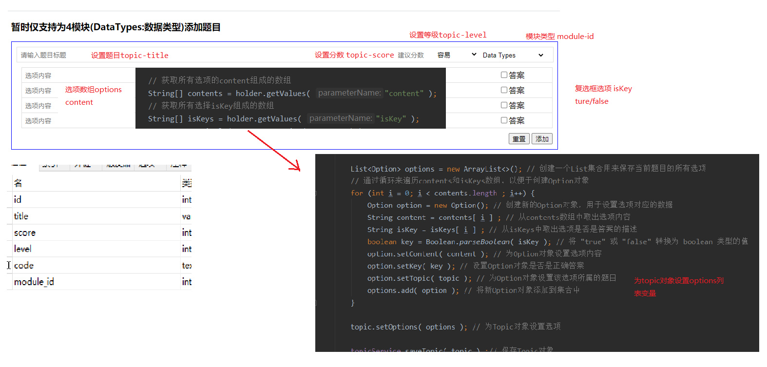Click the first 选项内容 option input

78,76
